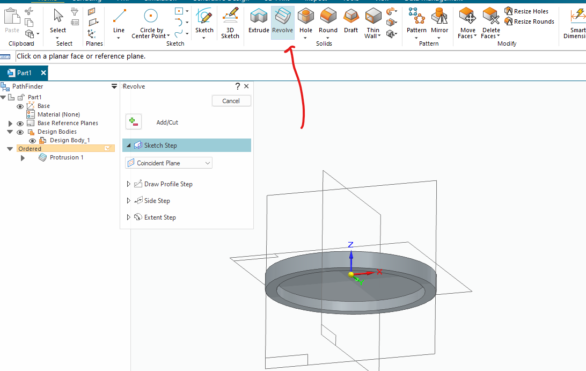Viewport: 586px width, 371px height.
Task: Click the gray ring solid body
Action: (x=350, y=282)
